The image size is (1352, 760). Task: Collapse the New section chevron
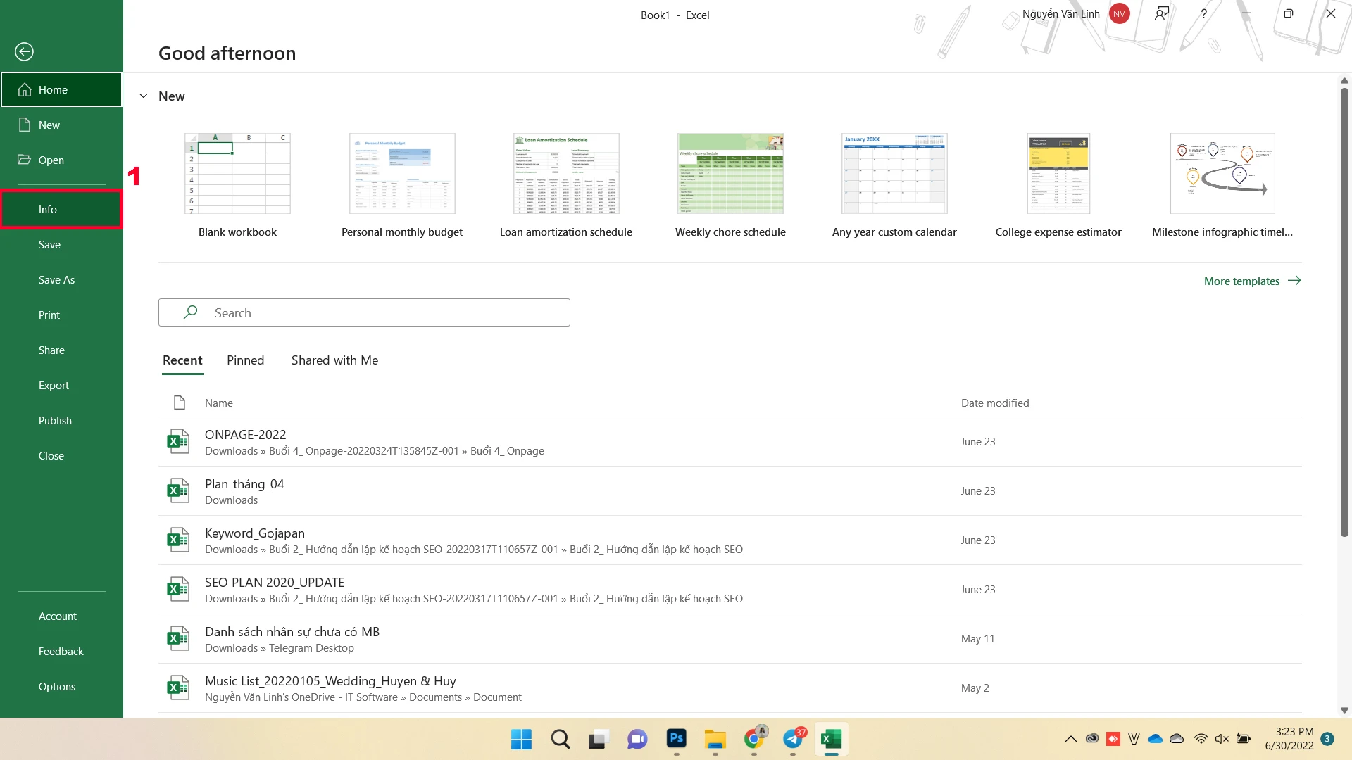pyautogui.click(x=144, y=96)
